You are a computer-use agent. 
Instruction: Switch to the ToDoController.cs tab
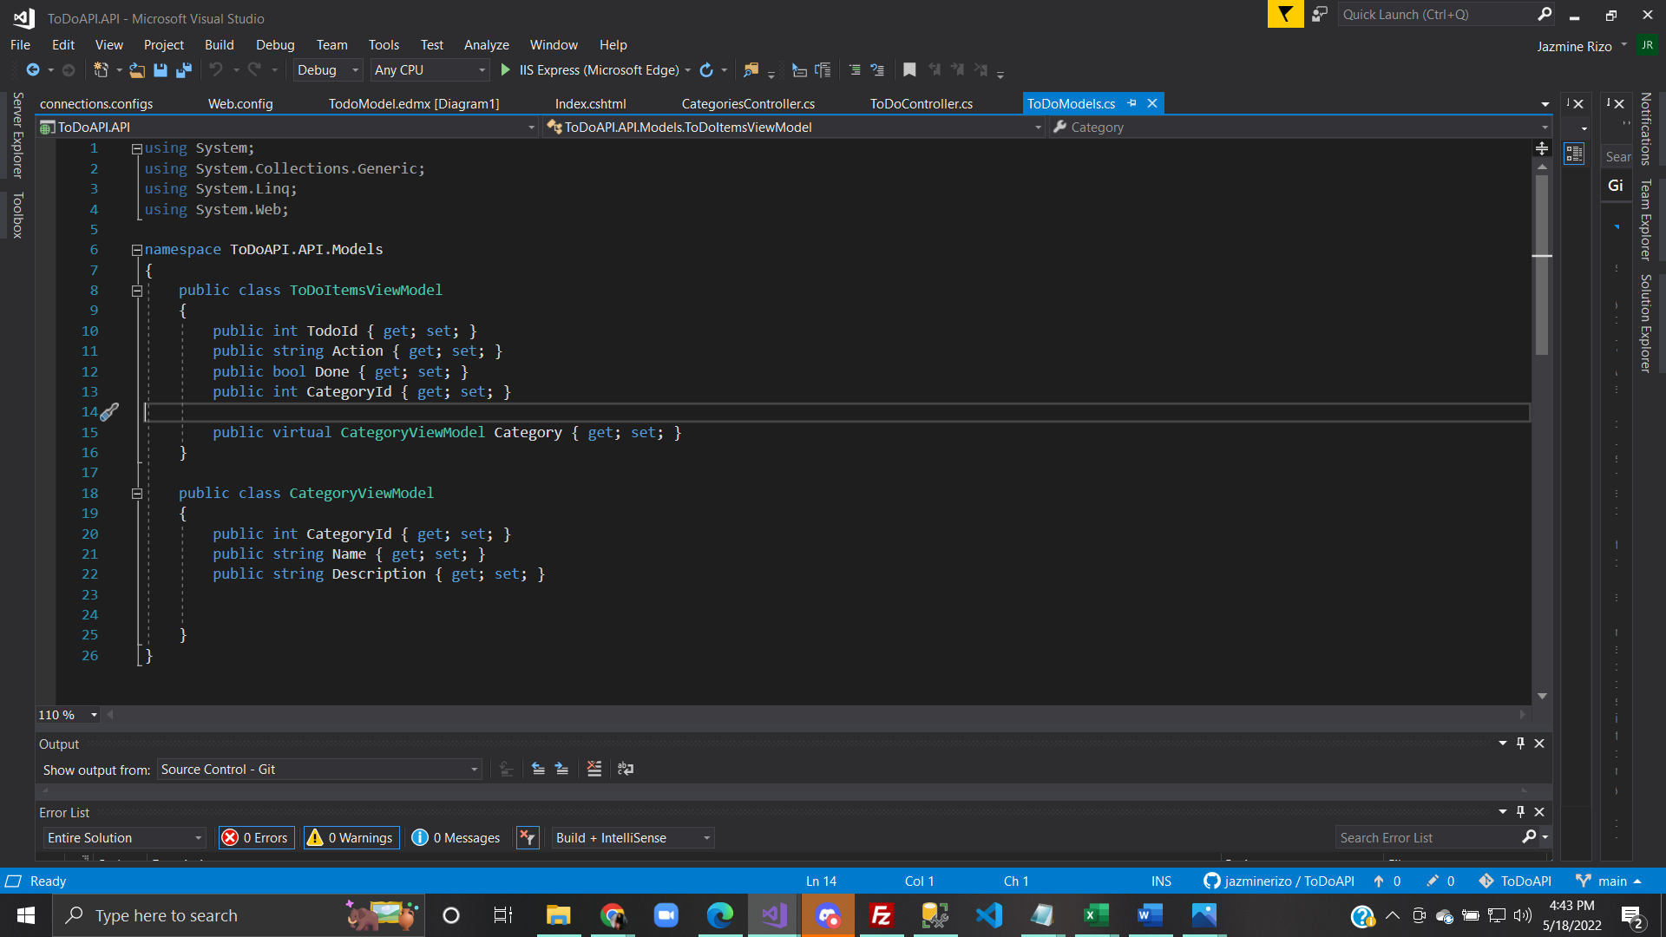[921, 104]
